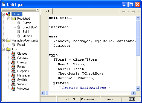Click the cursor position 21: 39 status
The height and width of the screenshot is (103, 142).
68,99
